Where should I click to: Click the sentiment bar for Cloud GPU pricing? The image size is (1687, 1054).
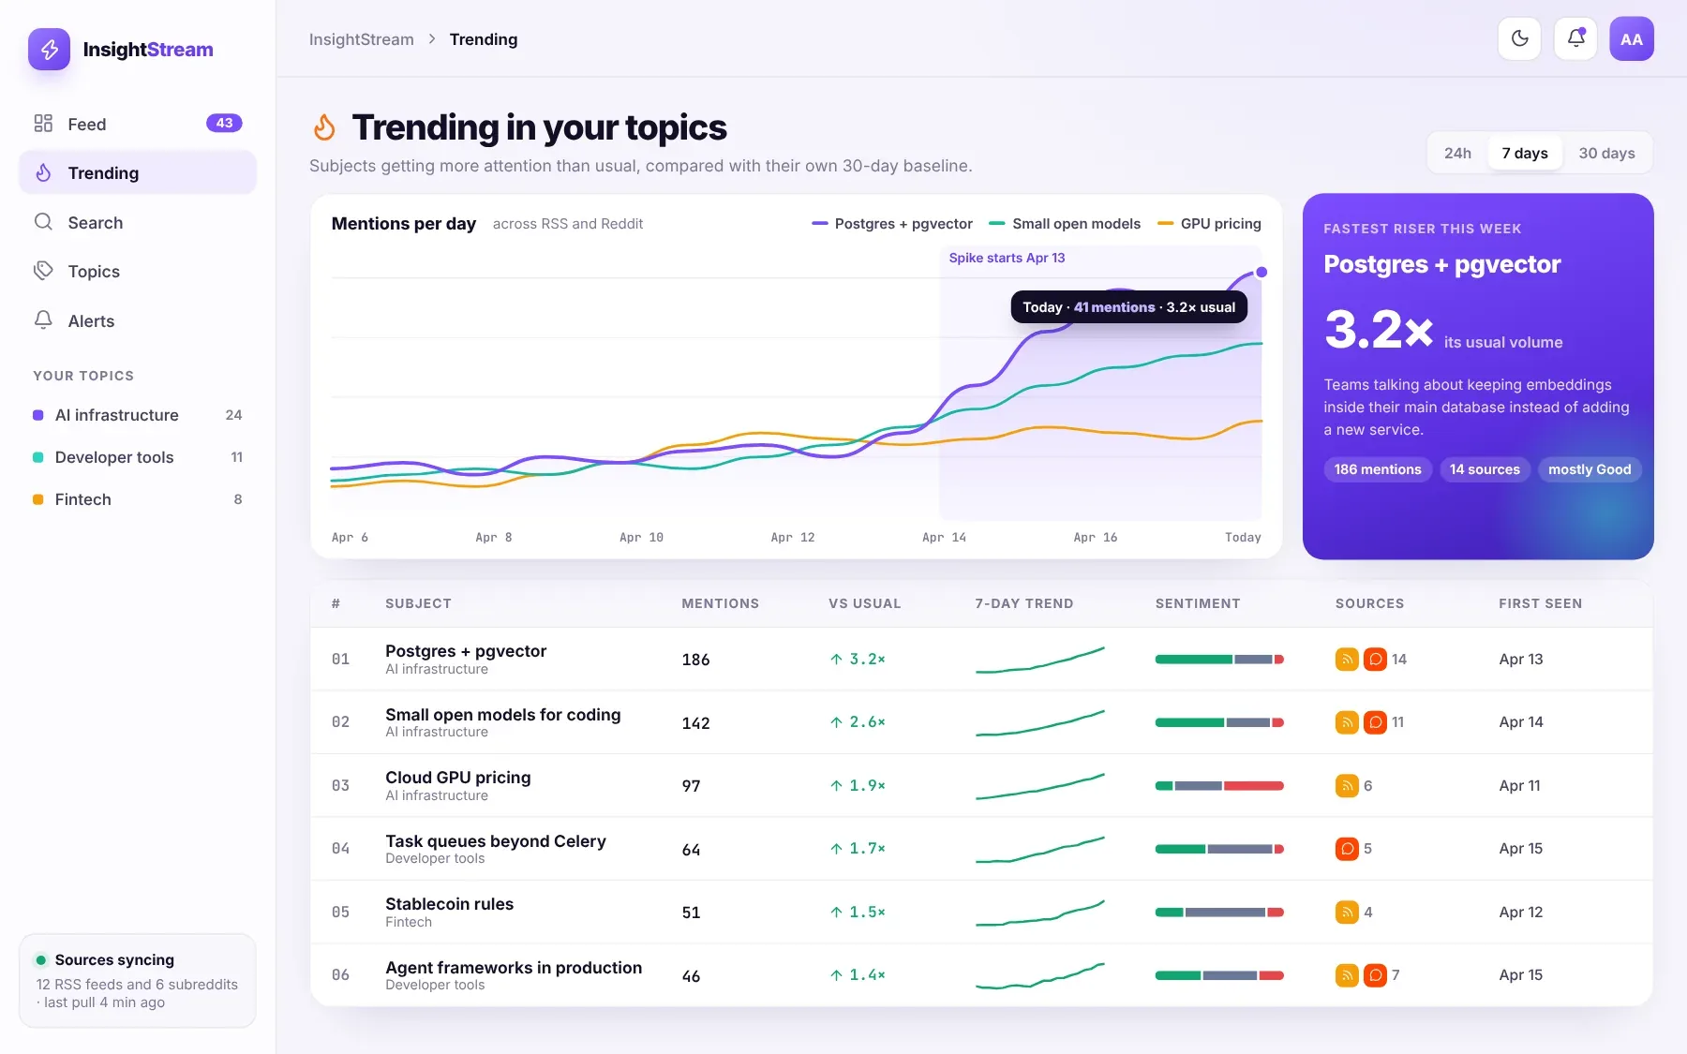pyautogui.click(x=1219, y=786)
